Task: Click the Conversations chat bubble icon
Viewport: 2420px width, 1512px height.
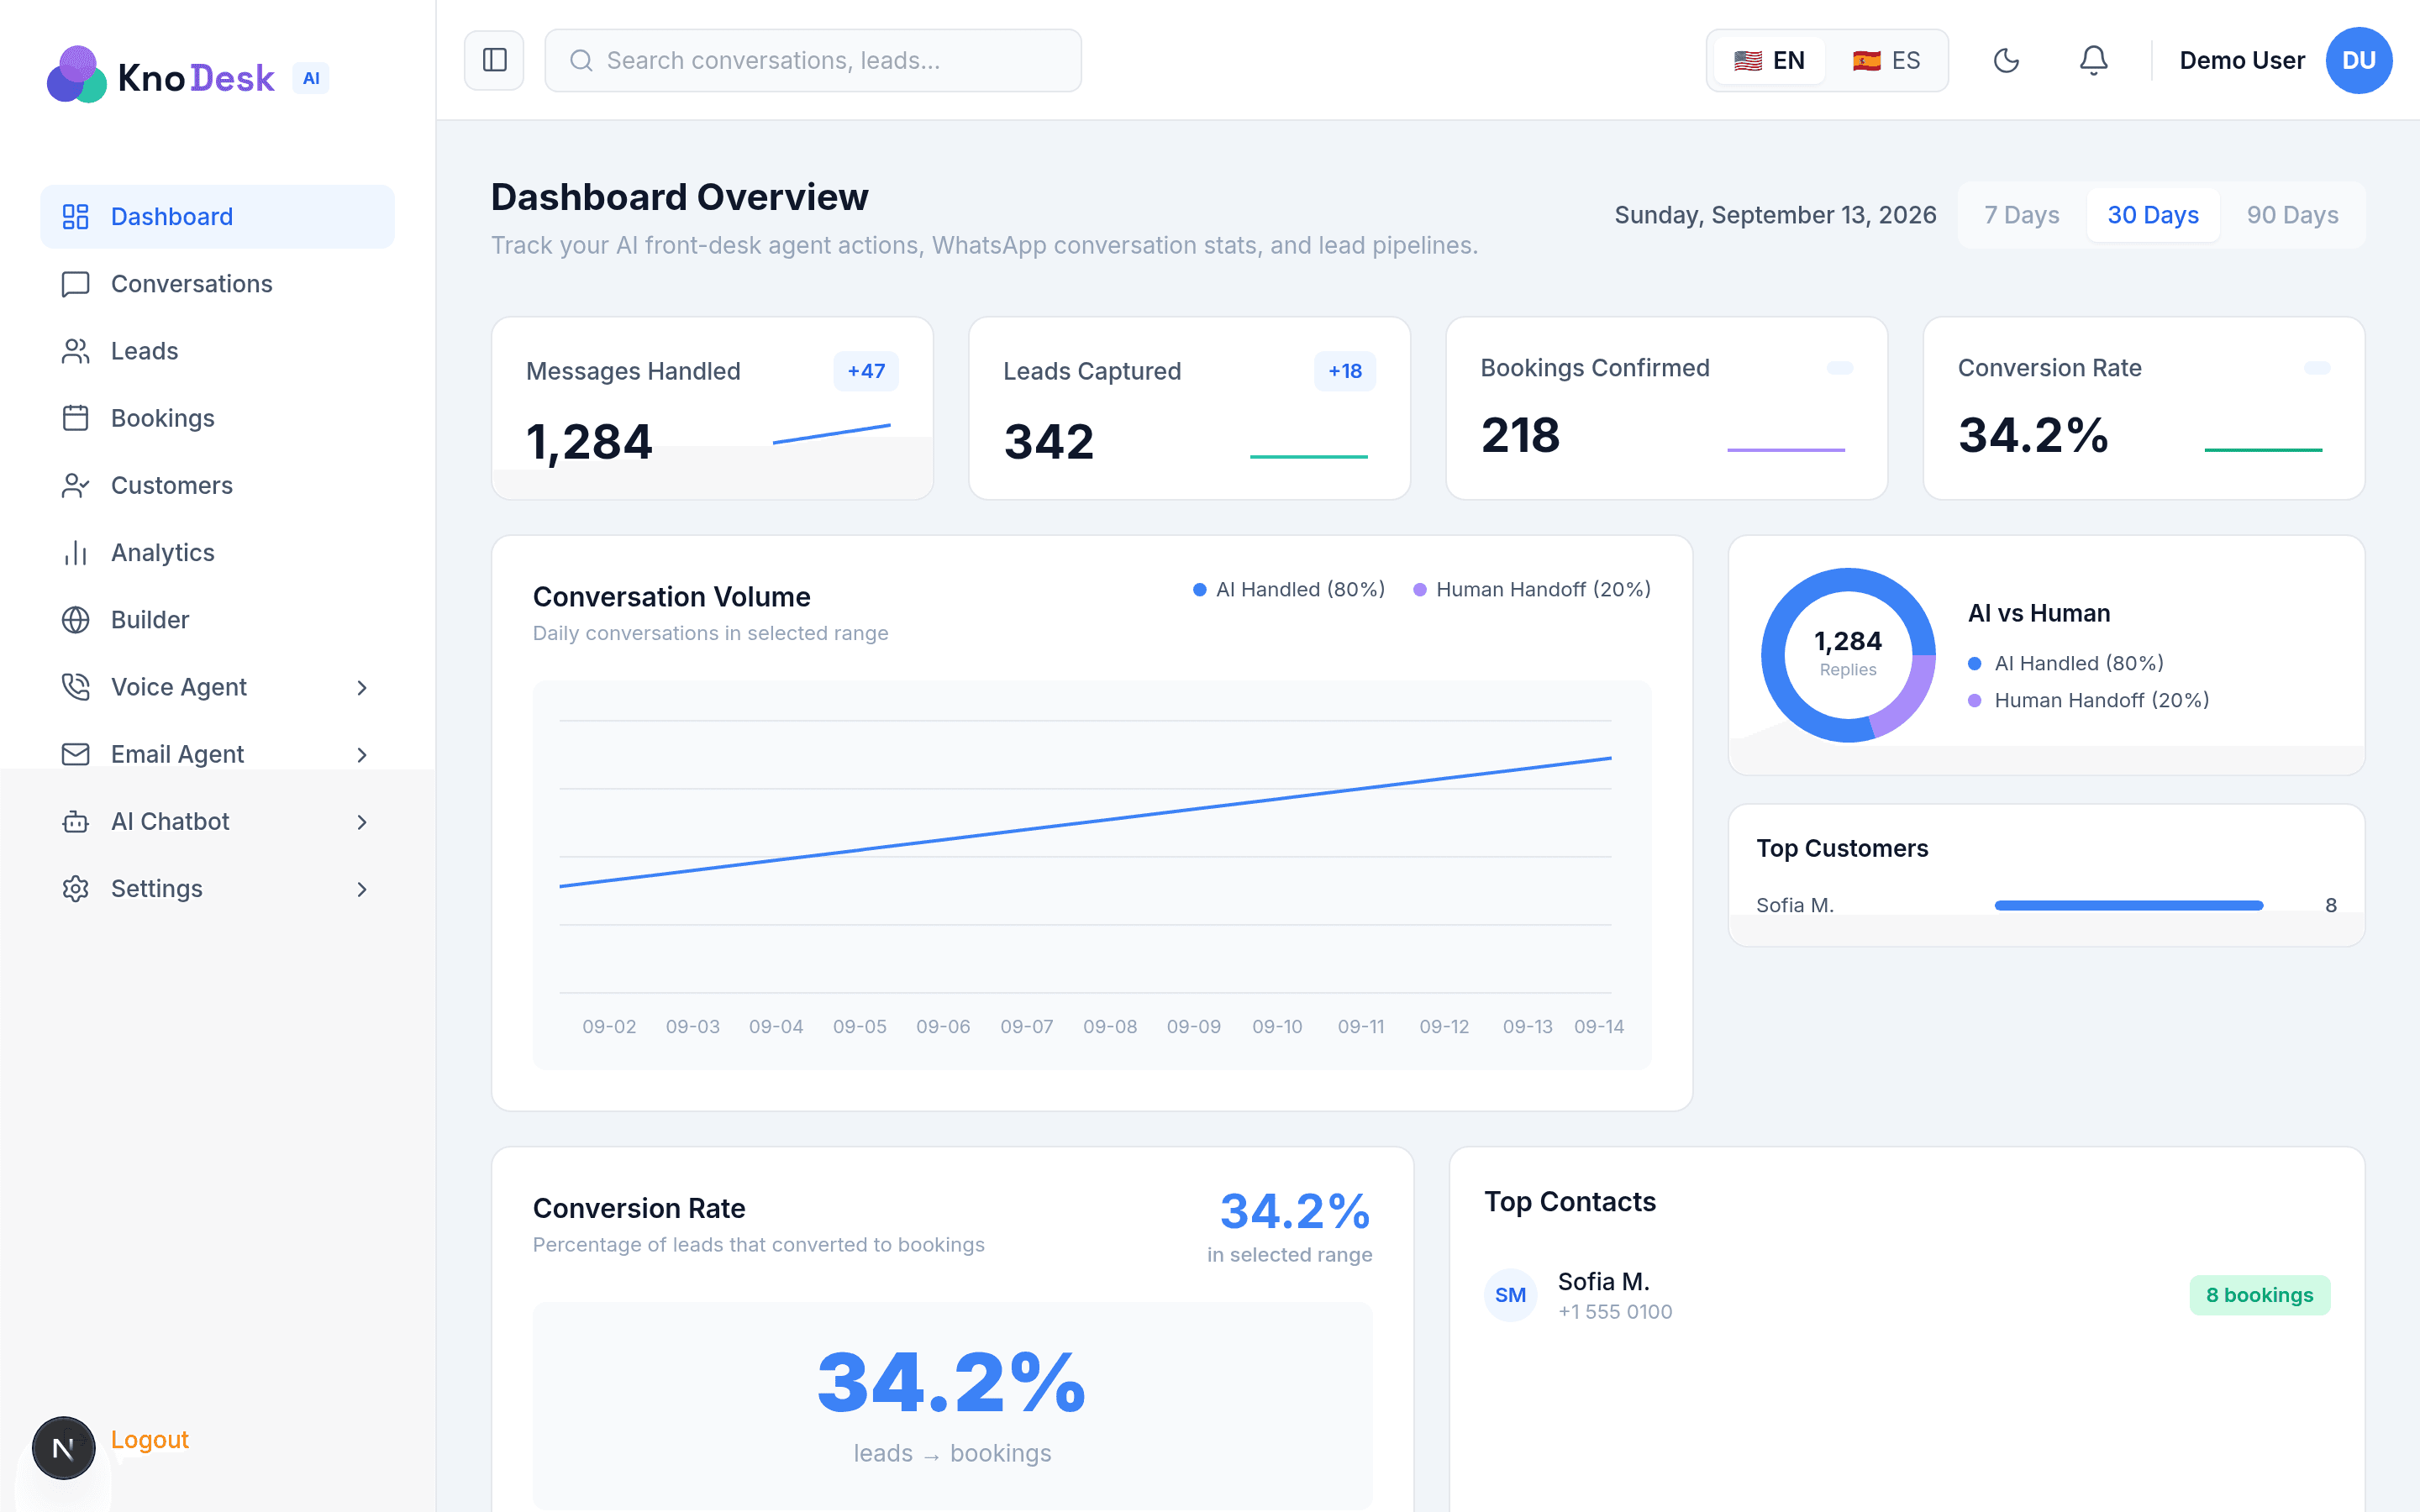Action: click(76, 283)
